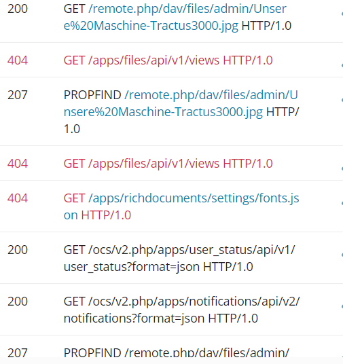Click the red 404 of the first views request
The image size is (343, 364).
[18, 60]
